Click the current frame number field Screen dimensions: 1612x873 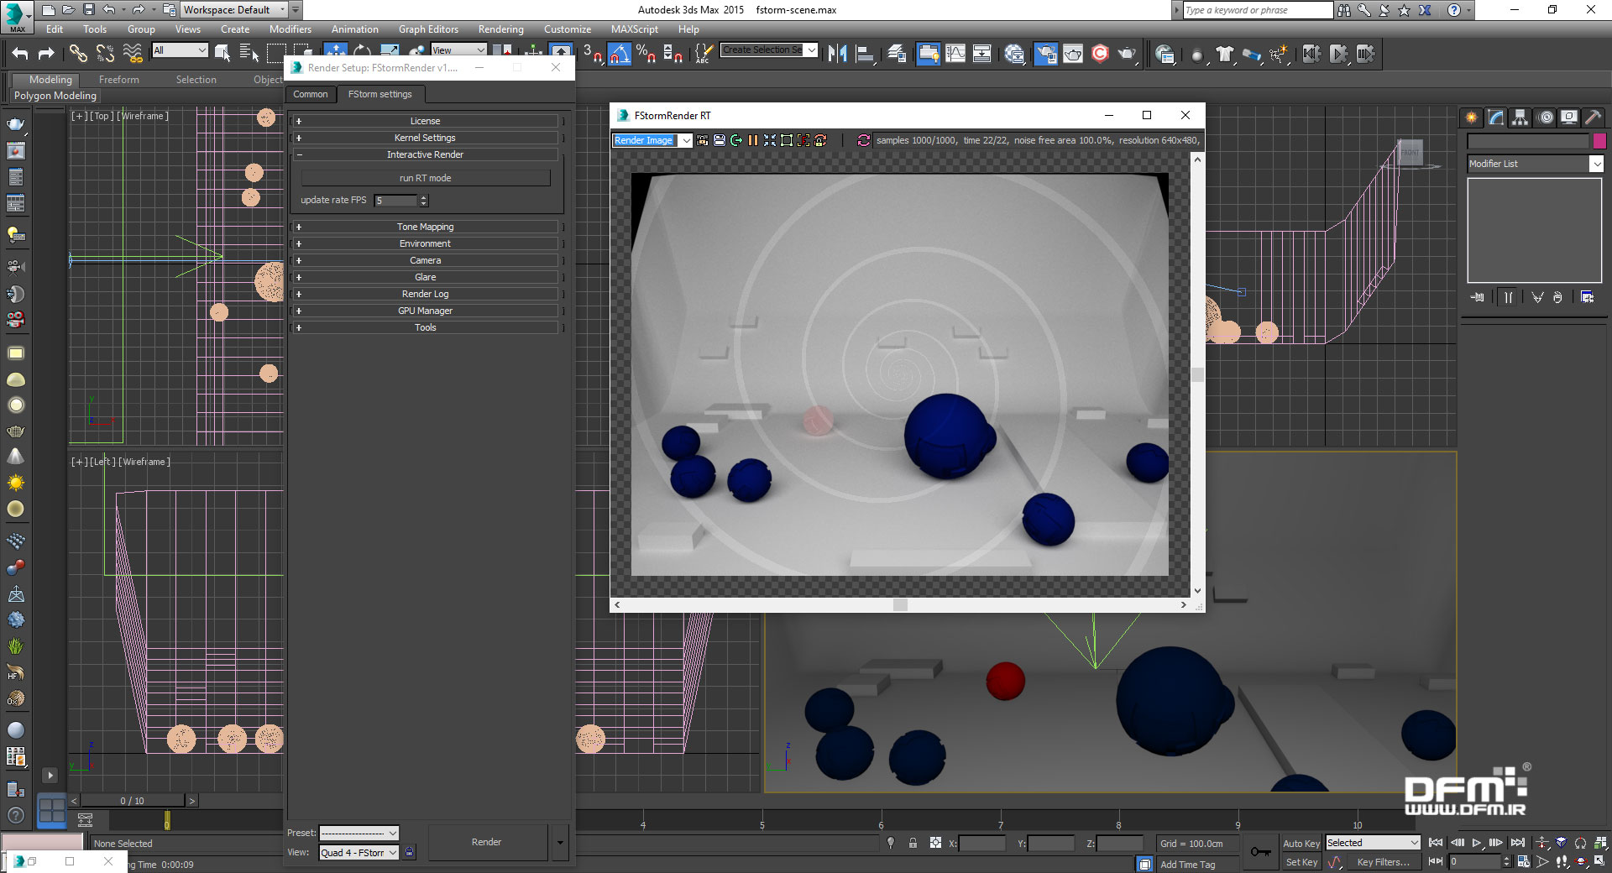(1474, 862)
